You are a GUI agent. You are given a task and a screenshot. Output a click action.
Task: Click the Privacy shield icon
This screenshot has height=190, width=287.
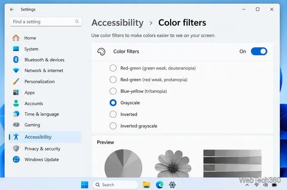click(x=16, y=148)
